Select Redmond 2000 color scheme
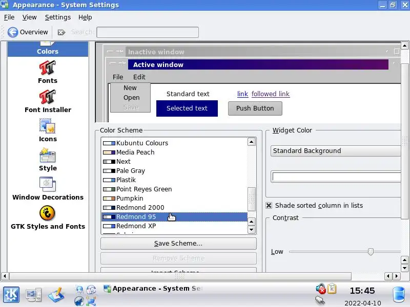Screen dimensions: 410x307 tap(174, 208)
